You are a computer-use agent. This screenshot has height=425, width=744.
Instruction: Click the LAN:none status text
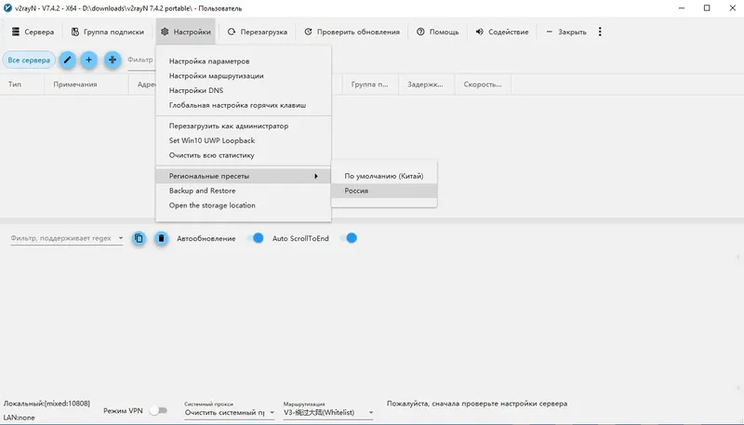pos(19,418)
